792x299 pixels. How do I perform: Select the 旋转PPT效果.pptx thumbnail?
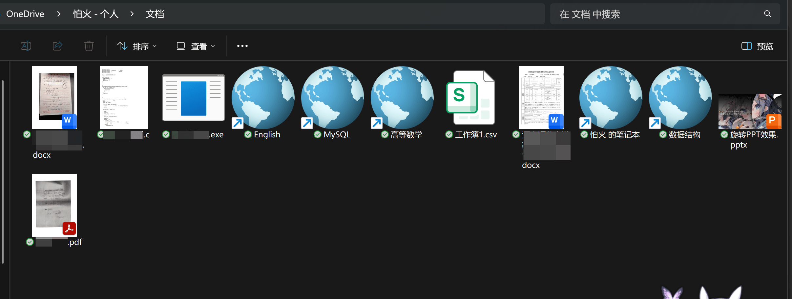pyautogui.click(x=750, y=111)
